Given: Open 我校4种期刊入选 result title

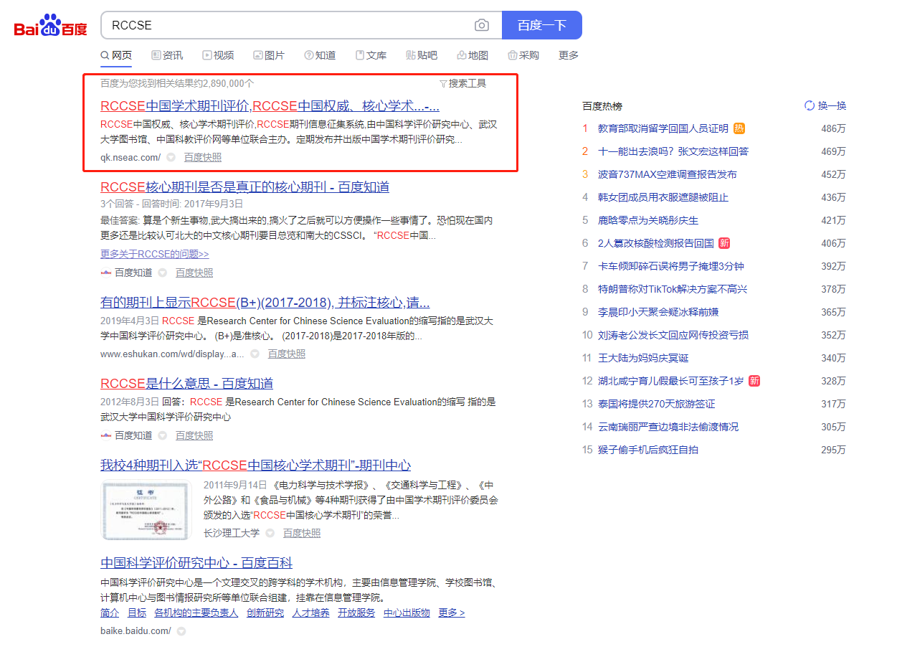Looking at the screenshot, I should [255, 465].
